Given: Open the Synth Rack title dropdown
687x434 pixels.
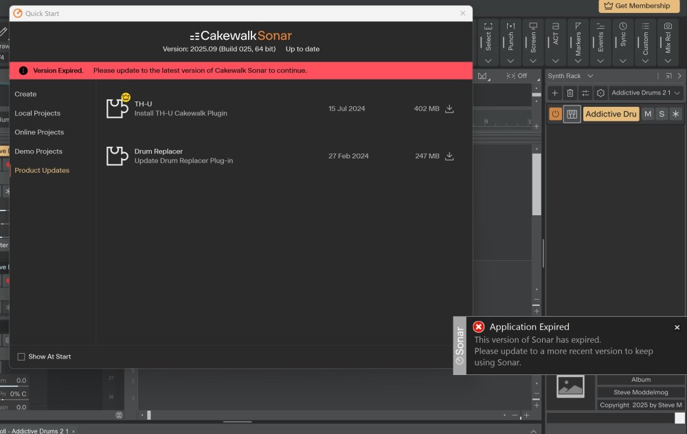Looking at the screenshot, I should (x=590, y=76).
